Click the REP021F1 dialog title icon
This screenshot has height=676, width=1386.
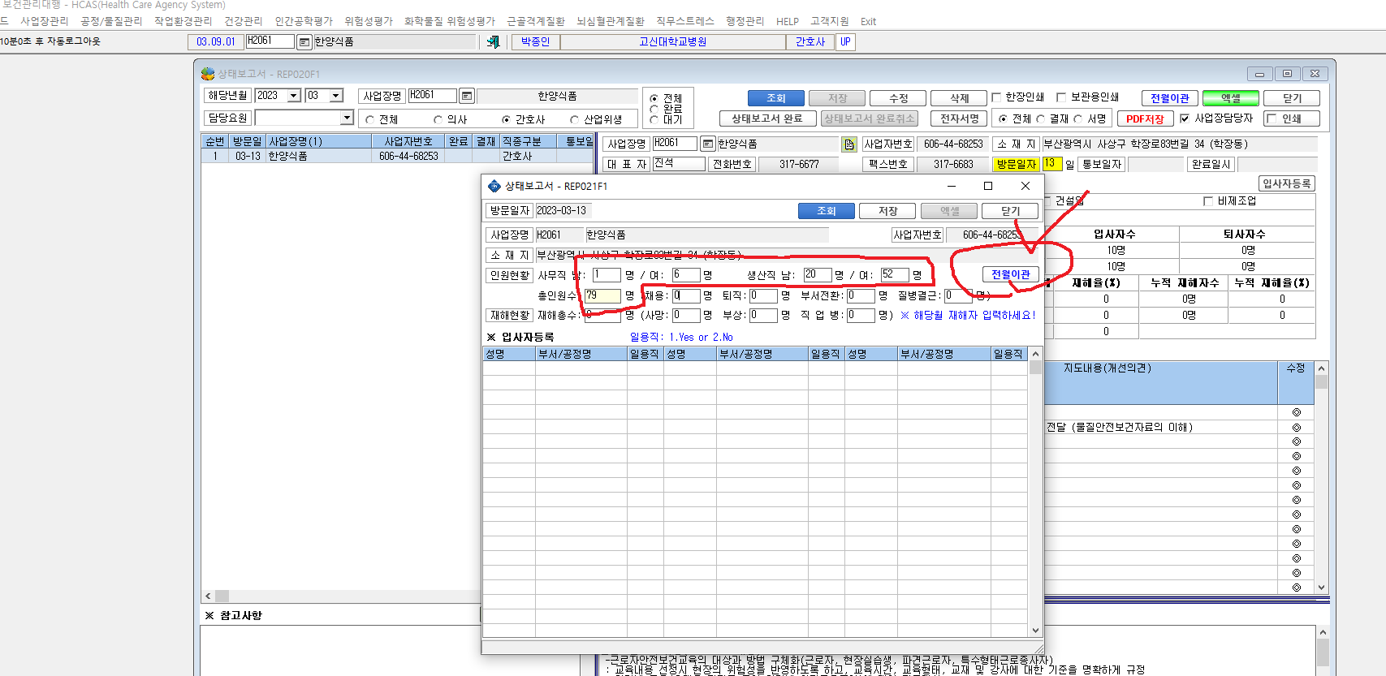point(494,186)
